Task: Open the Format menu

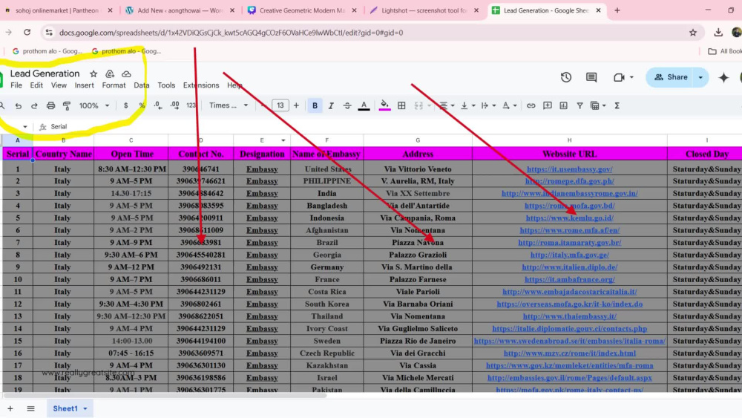Action: coord(114,85)
